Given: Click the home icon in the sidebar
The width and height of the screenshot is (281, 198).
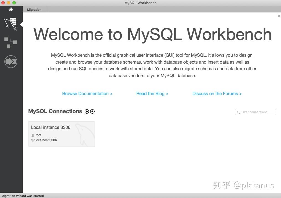Looking at the screenshot, I should point(11,9).
